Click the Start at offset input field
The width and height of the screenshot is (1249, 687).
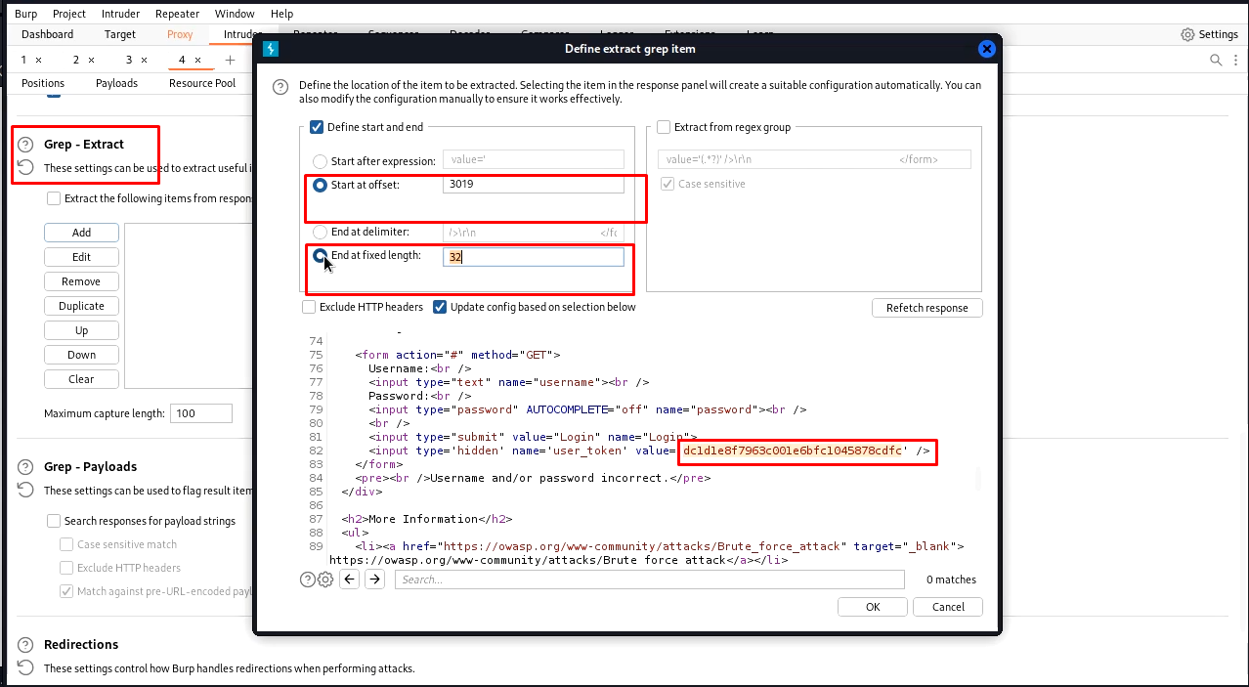pyautogui.click(x=533, y=184)
